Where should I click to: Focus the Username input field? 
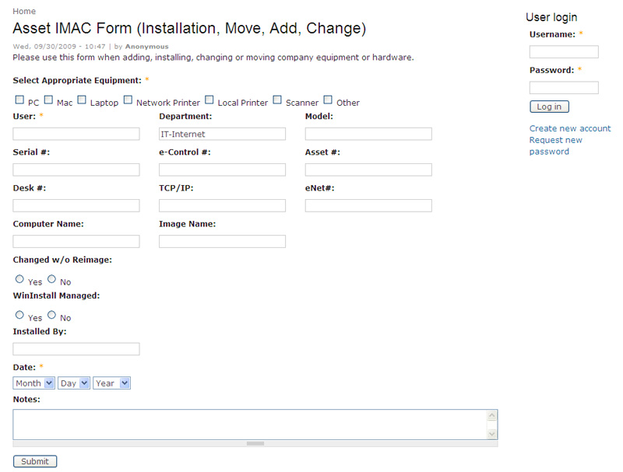[x=564, y=51]
